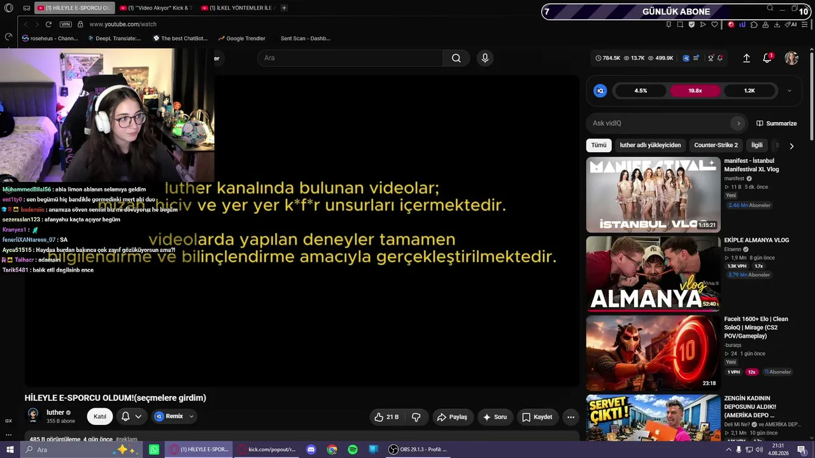Open the browser AI button

point(791,24)
